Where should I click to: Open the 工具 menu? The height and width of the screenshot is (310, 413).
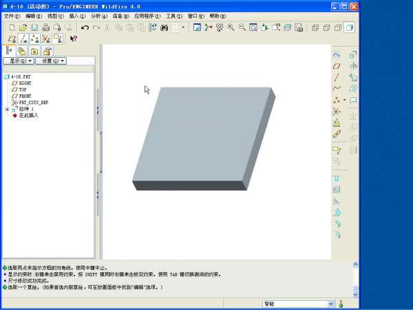[174, 15]
